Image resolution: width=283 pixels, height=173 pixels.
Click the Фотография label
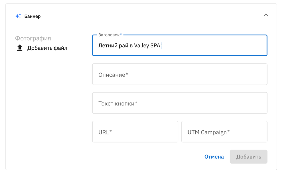pyautogui.click(x=33, y=38)
